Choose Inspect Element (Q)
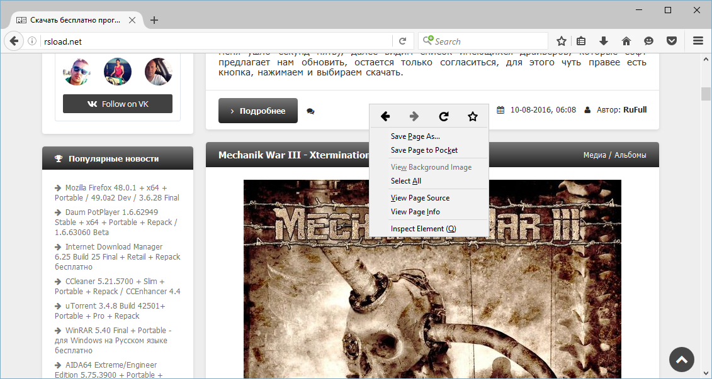712x379 pixels. click(429, 229)
